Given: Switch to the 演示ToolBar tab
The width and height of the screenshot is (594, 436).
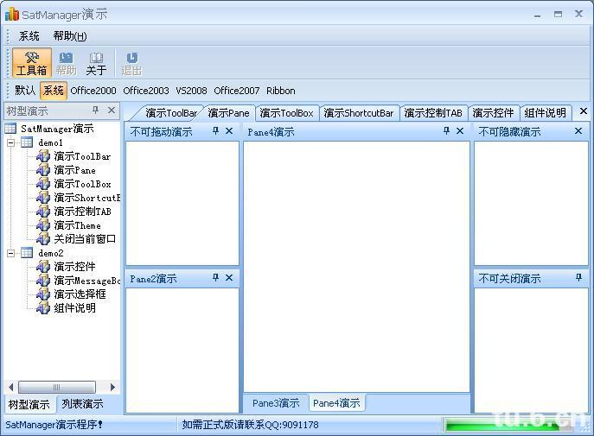Looking at the screenshot, I should pyautogui.click(x=171, y=113).
